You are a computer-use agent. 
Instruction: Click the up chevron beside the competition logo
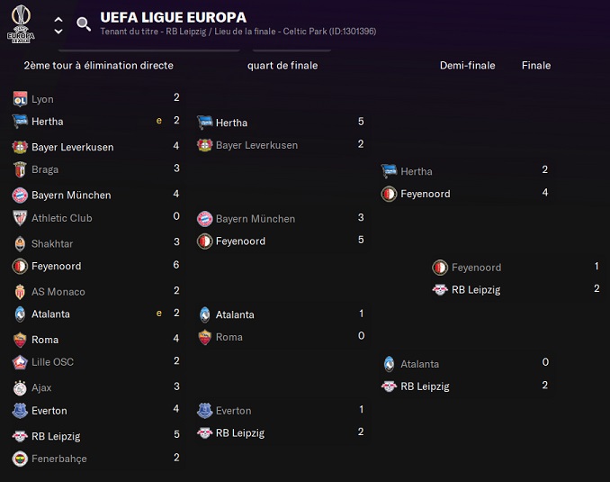(x=58, y=19)
